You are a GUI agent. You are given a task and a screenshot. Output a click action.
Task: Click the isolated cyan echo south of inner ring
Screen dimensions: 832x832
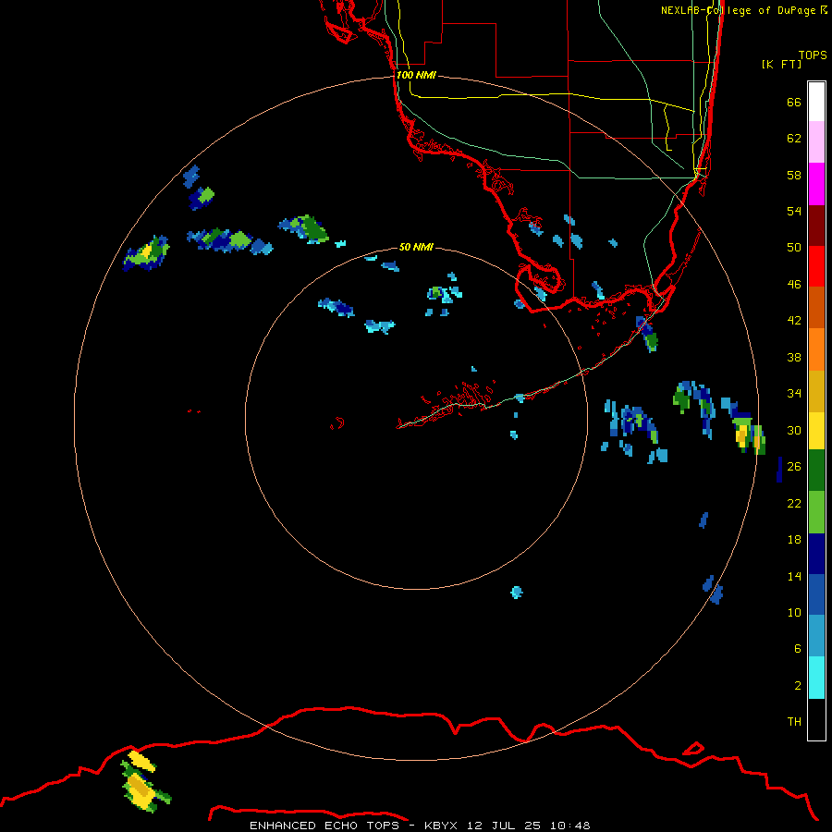coord(516,593)
